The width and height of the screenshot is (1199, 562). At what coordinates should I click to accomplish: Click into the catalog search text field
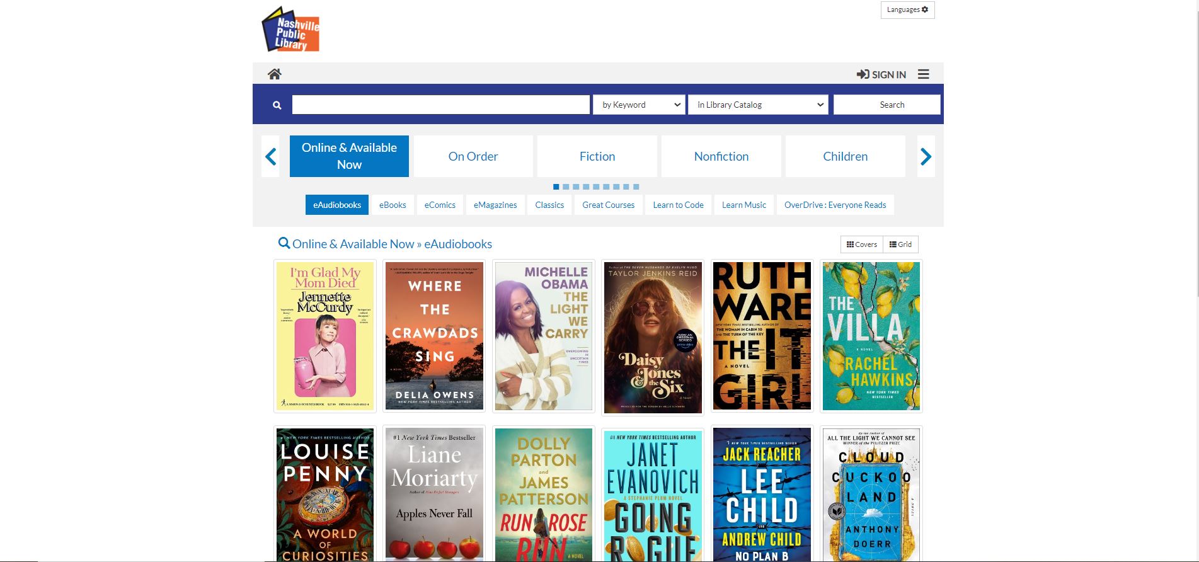pos(441,105)
